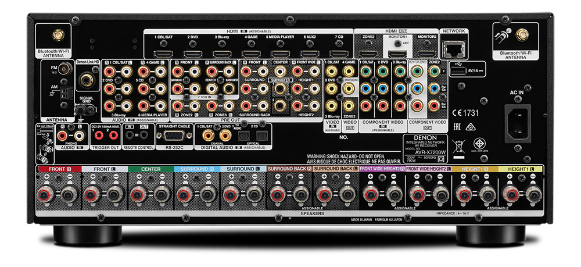The image size is (581, 267).
Task: Select the FM 75Ω coaxial antenna jack
Action: click(66, 68)
